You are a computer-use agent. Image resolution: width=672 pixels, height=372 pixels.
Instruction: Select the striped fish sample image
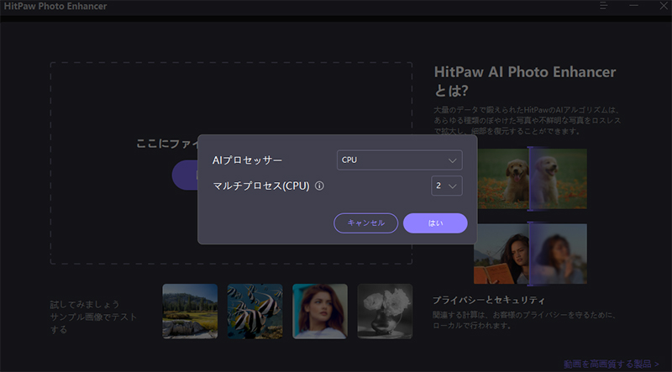tap(255, 312)
